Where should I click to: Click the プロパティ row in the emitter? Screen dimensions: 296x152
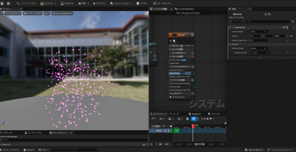tap(176, 46)
